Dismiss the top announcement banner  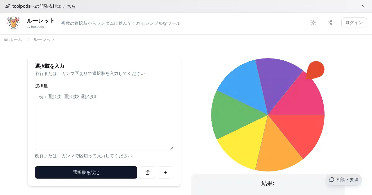363,6
